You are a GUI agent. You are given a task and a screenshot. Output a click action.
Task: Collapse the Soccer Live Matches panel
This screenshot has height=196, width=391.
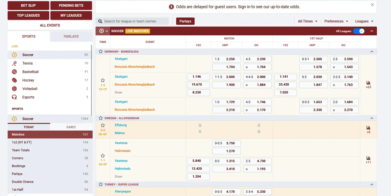(372, 31)
